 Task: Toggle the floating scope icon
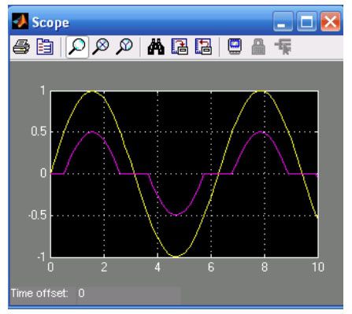click(235, 46)
